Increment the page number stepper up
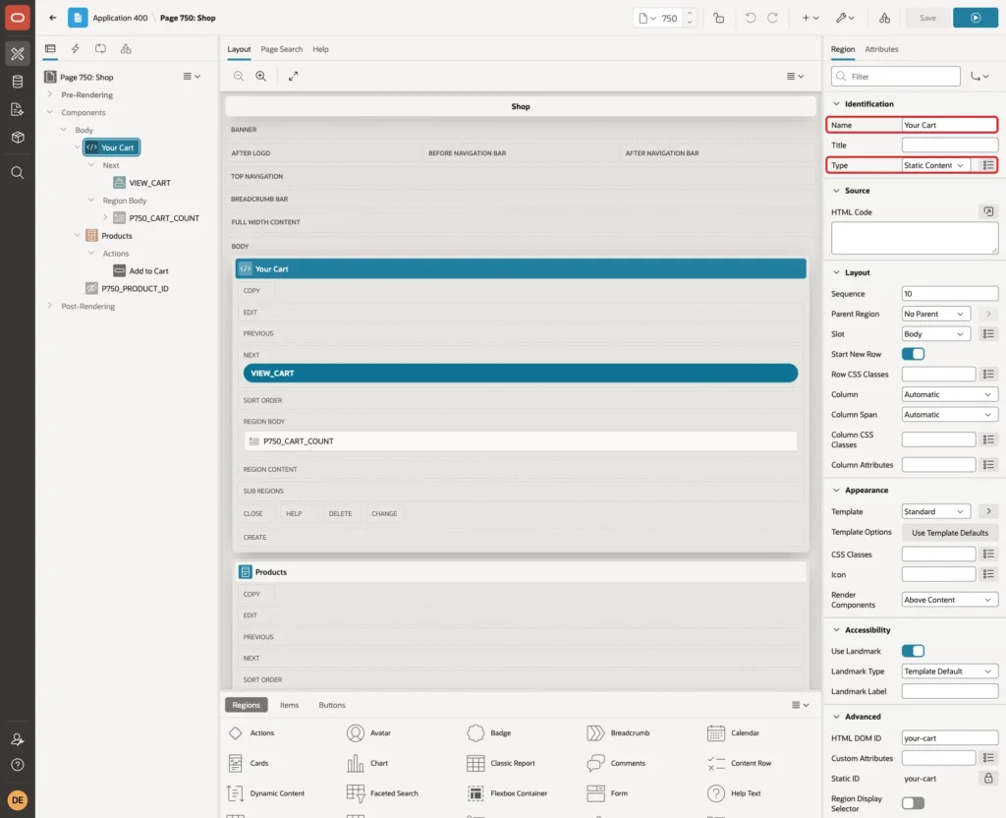Screen dimensions: 1006x818 [x=690, y=14]
